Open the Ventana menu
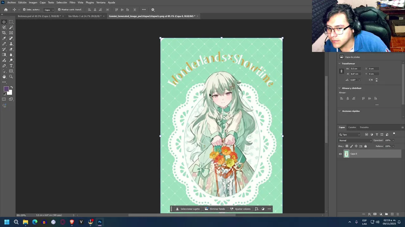This screenshot has width=405, height=227. tap(101, 3)
